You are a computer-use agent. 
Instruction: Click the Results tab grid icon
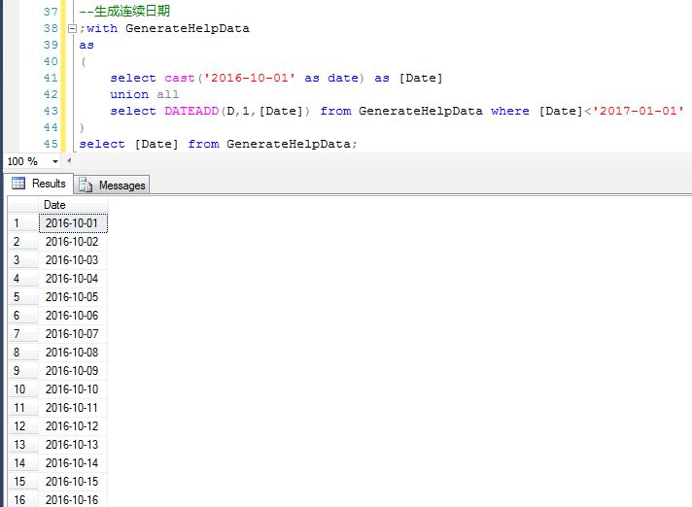point(18,183)
